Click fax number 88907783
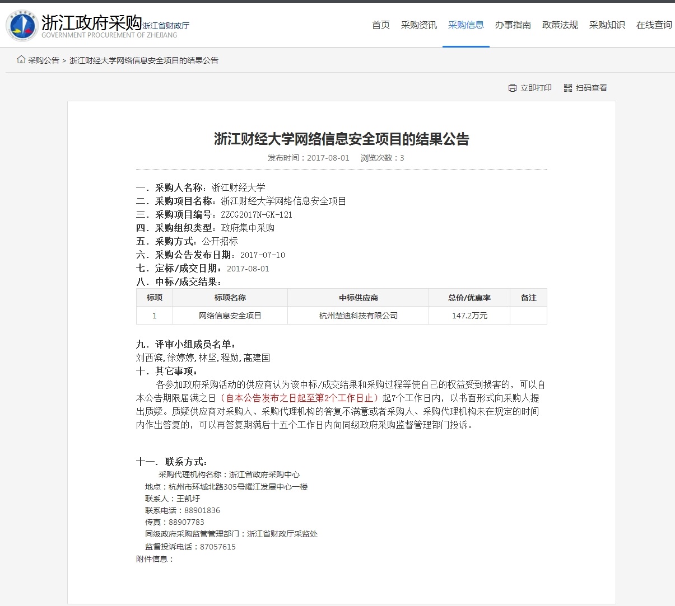This screenshot has width=675, height=606. [x=187, y=522]
